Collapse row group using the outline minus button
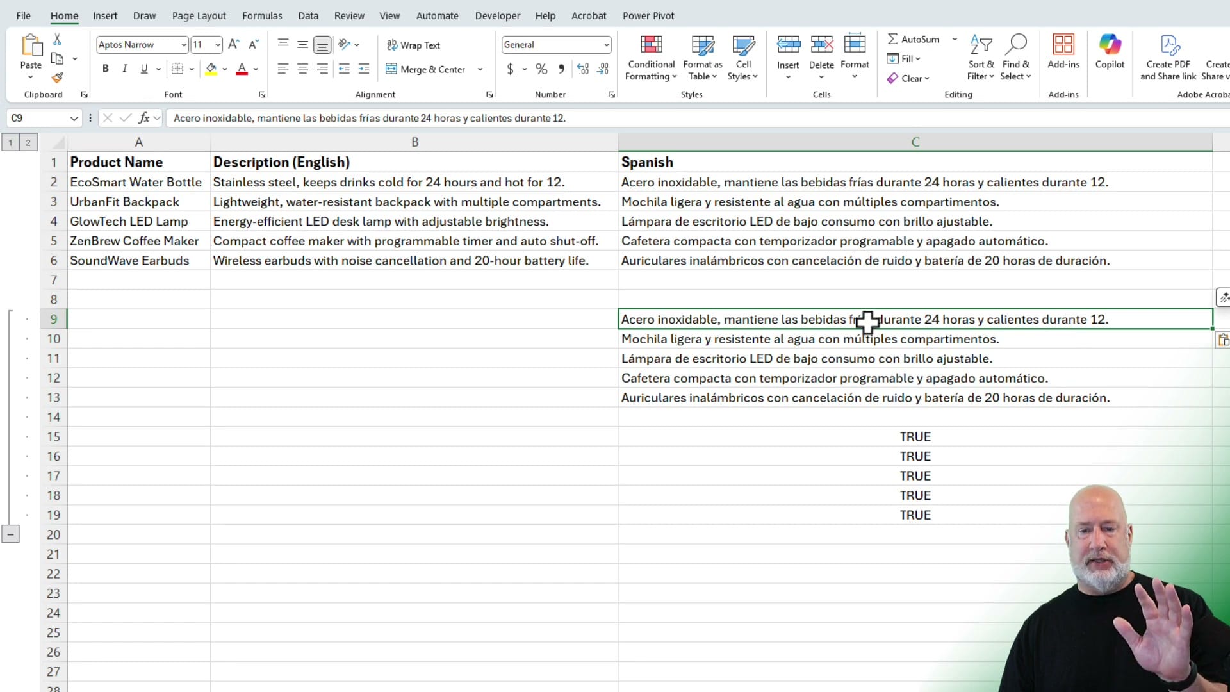 point(10,533)
